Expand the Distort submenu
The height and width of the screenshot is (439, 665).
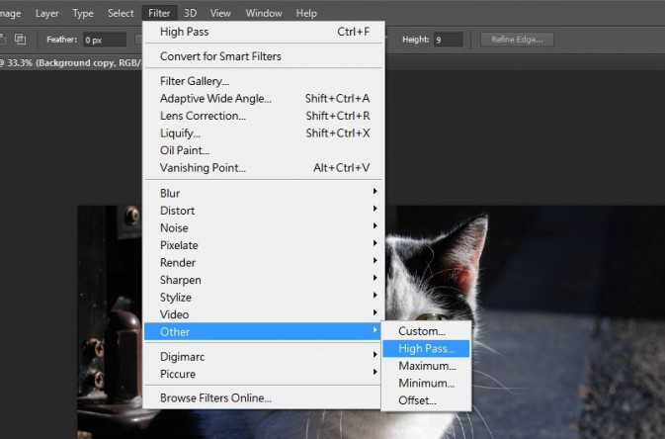pos(264,211)
